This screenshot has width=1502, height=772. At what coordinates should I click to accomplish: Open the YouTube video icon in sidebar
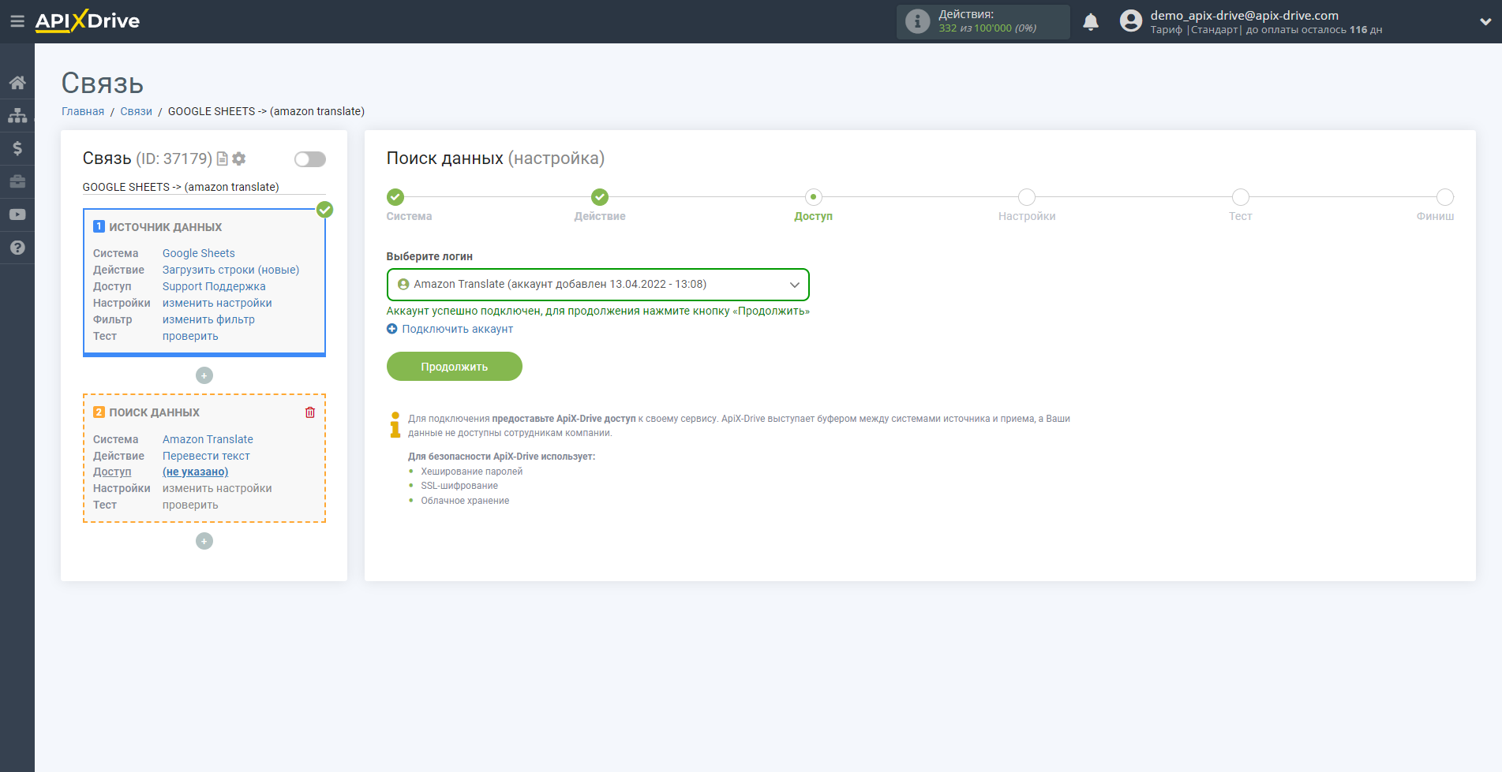click(x=17, y=214)
